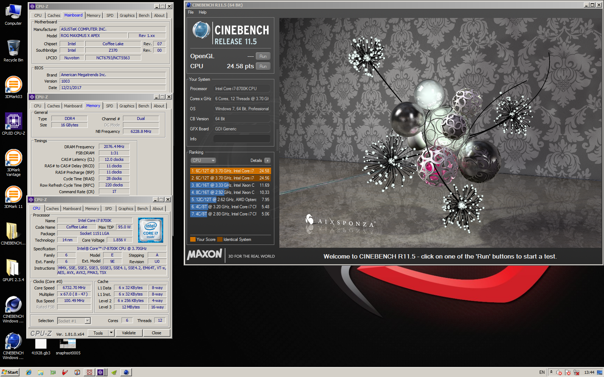604x377 pixels.
Task: Select the CPUID CPU-Z desktop shortcut
Action: point(13,124)
